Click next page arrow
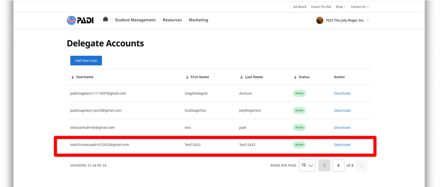Viewport: 440px width, 187px height. [362, 165]
